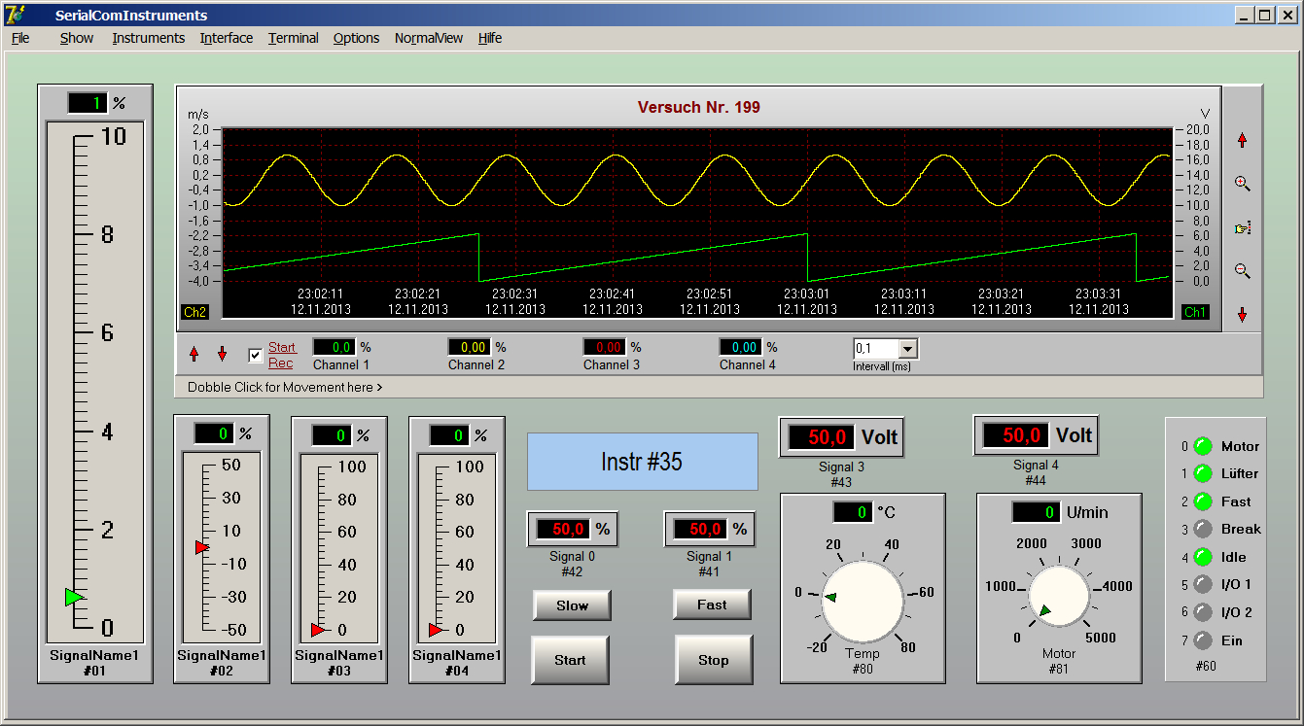The image size is (1304, 726).
Task: Click the red pointer on #02 gauge
Action: [x=201, y=548]
